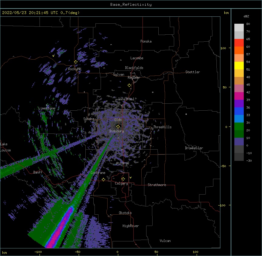Click the Didsbury town label

click(117, 131)
